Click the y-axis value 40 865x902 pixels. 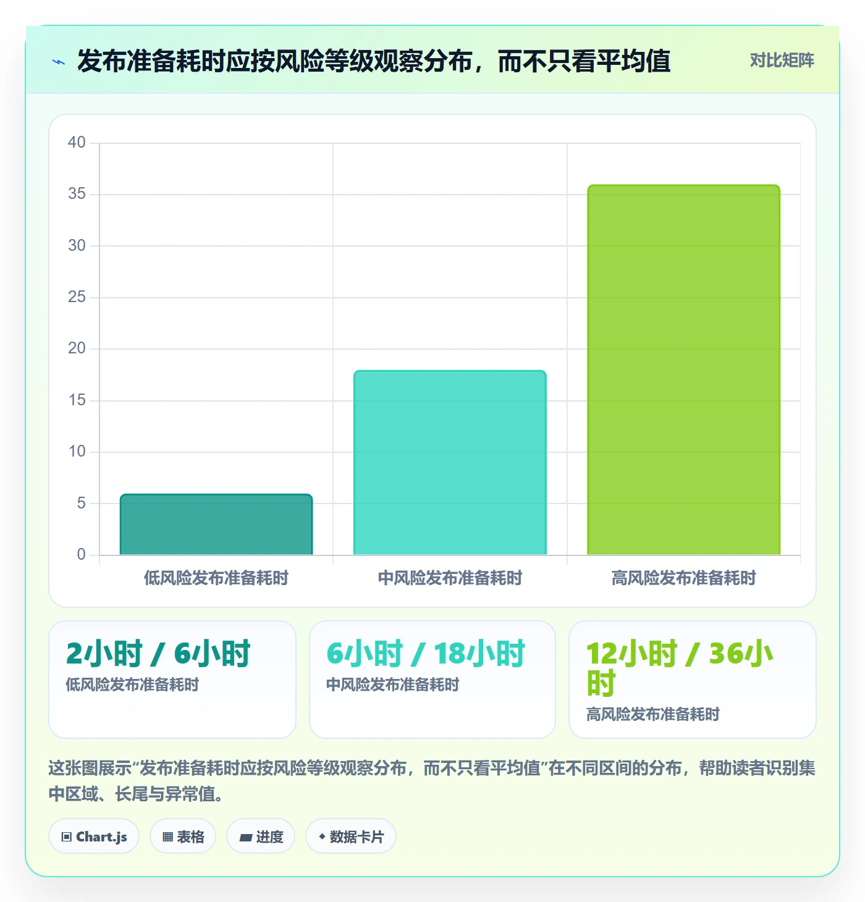coord(77,143)
